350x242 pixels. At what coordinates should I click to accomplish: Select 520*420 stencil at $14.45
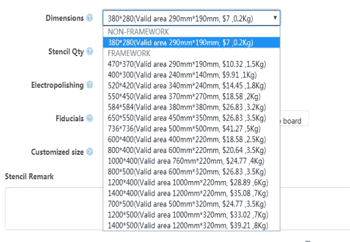click(191, 85)
